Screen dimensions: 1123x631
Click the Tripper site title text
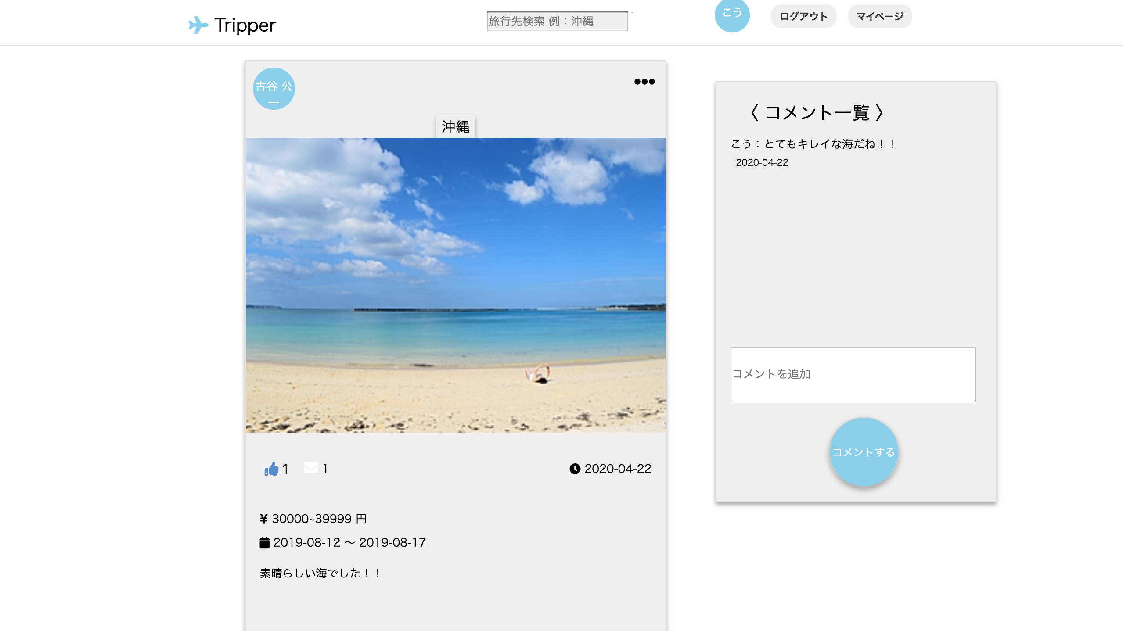245,25
